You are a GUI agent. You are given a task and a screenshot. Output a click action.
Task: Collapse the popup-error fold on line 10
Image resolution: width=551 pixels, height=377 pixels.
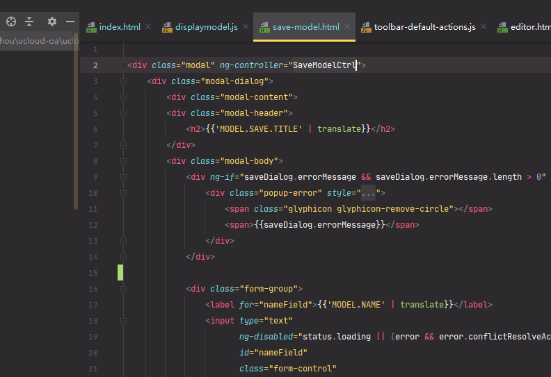tap(123, 193)
